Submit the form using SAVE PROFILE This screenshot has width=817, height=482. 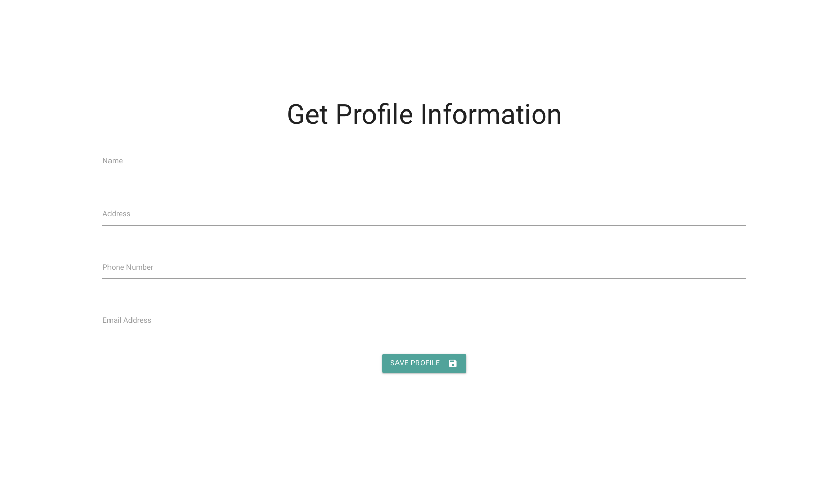[x=424, y=363]
